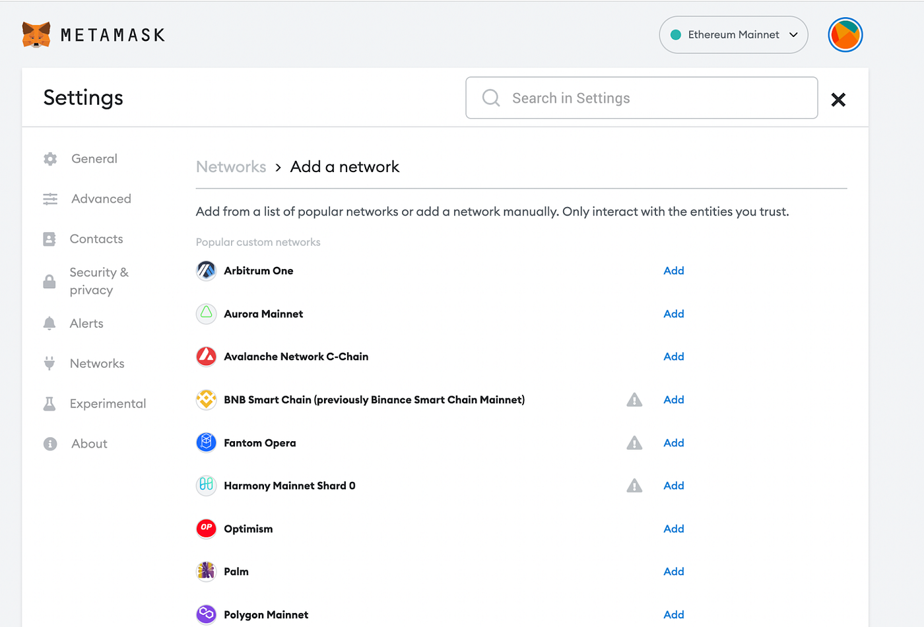Click Harmony Mainnet Shard 0 text
The height and width of the screenshot is (627, 924).
[x=290, y=486]
